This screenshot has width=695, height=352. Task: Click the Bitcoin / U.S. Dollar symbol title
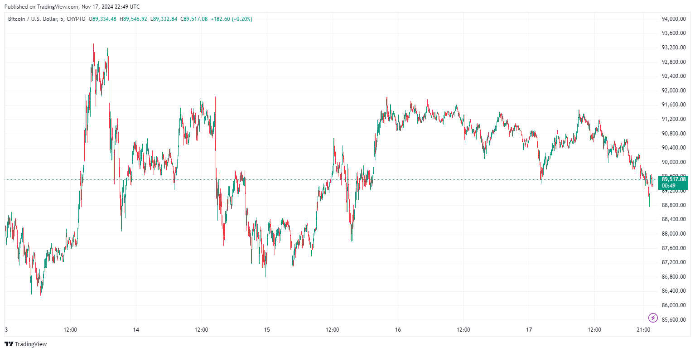pyautogui.click(x=33, y=19)
